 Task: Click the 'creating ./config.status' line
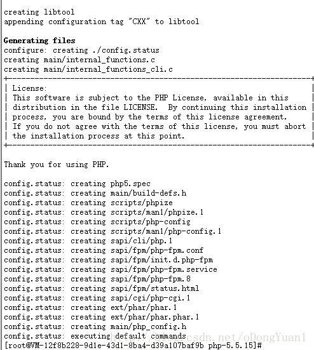click(81, 50)
